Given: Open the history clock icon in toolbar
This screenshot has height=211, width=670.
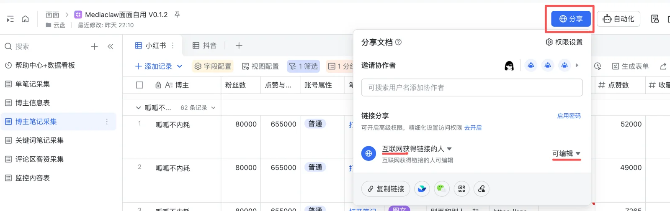Looking at the screenshot, I should [598, 66].
